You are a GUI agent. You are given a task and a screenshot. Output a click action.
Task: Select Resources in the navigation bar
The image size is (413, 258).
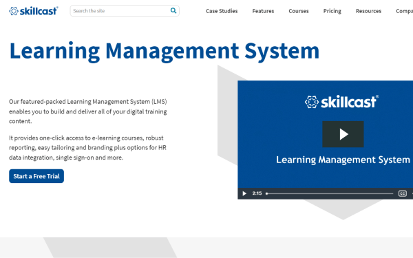[x=368, y=11]
